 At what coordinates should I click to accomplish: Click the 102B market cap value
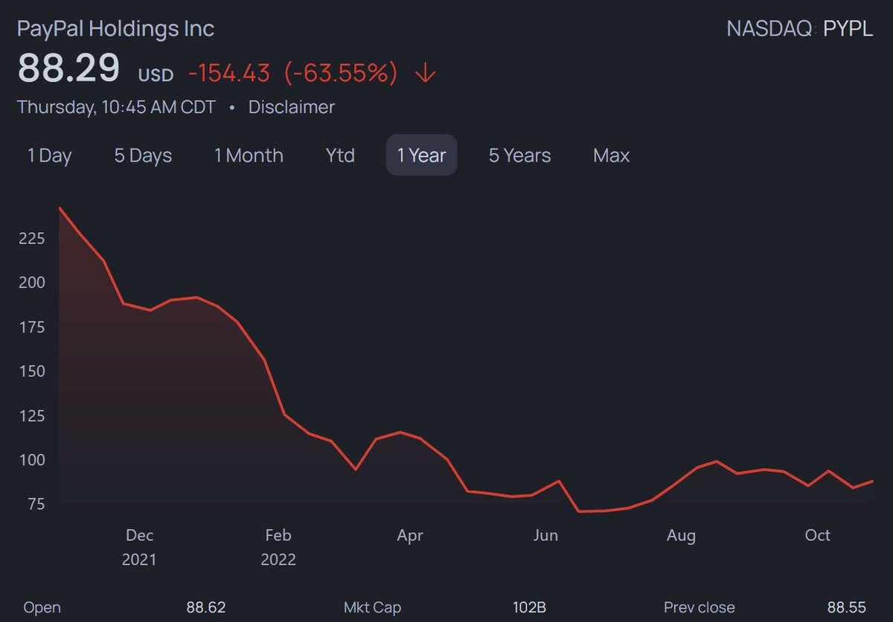pos(529,608)
